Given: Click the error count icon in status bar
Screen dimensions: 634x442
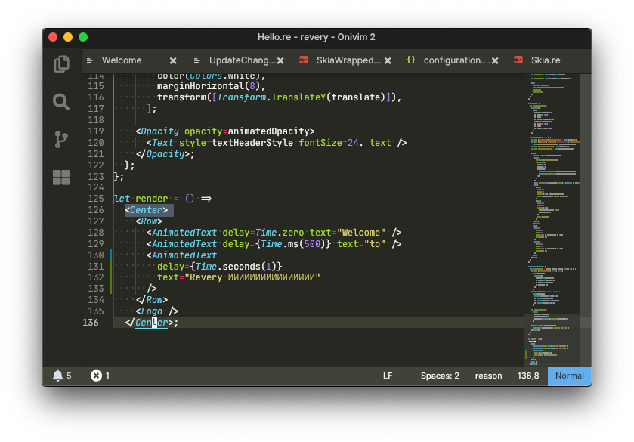Looking at the screenshot, I should click(x=96, y=376).
